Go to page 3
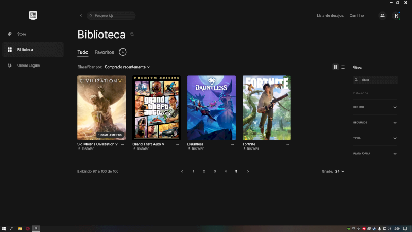The height and width of the screenshot is (232, 412). click(x=215, y=171)
